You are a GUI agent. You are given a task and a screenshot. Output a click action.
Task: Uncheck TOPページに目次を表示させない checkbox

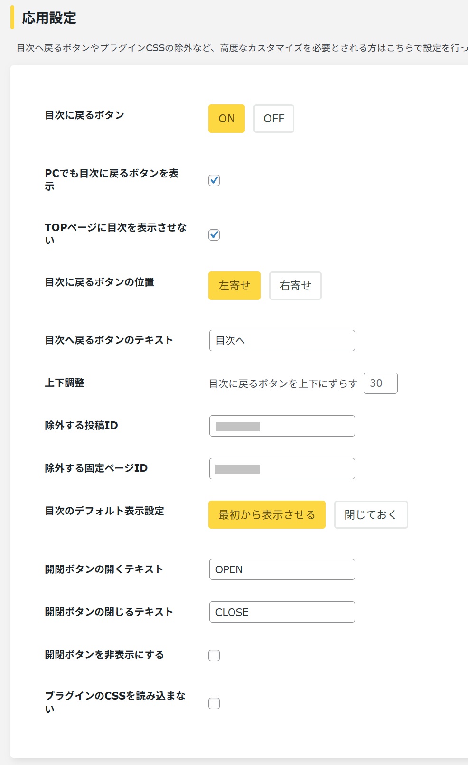(214, 235)
